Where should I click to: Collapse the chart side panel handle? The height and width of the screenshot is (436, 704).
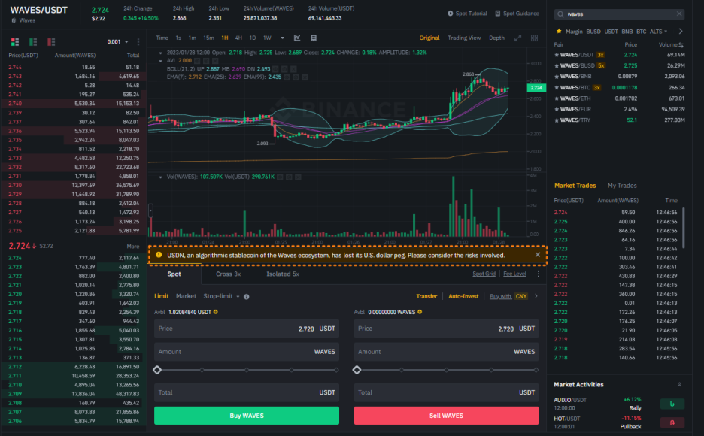pyautogui.click(x=150, y=210)
